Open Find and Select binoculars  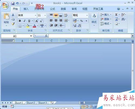pos(123,19)
